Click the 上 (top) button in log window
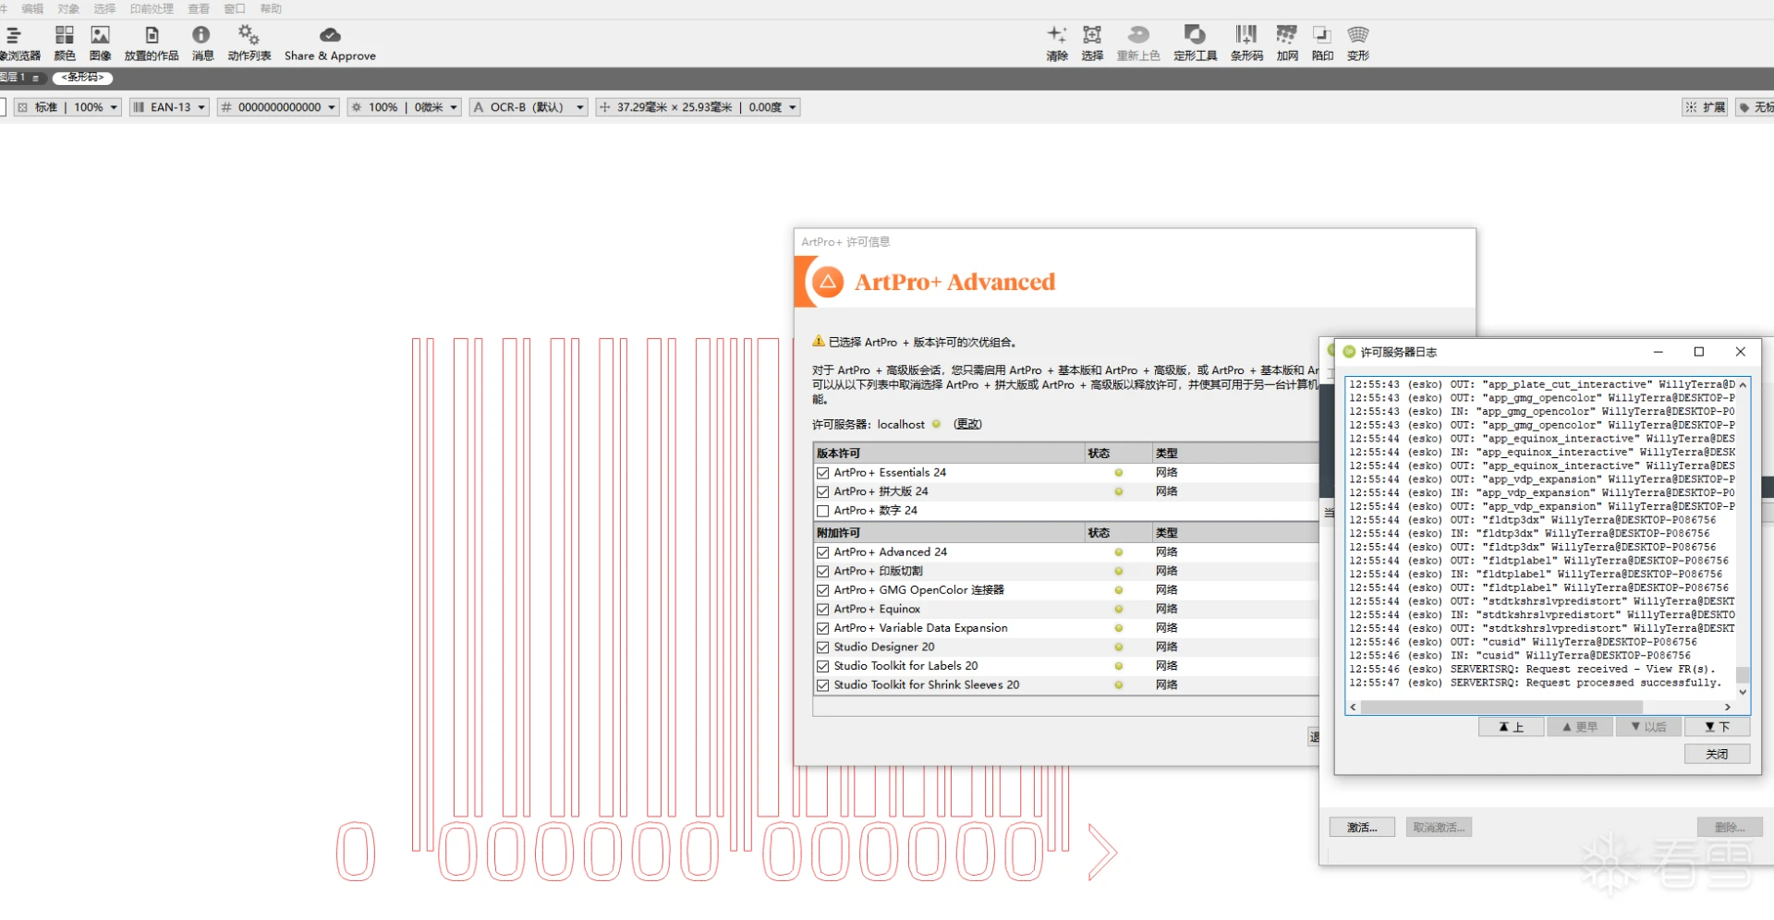Screen dimensions: 1774x920 point(1512,727)
